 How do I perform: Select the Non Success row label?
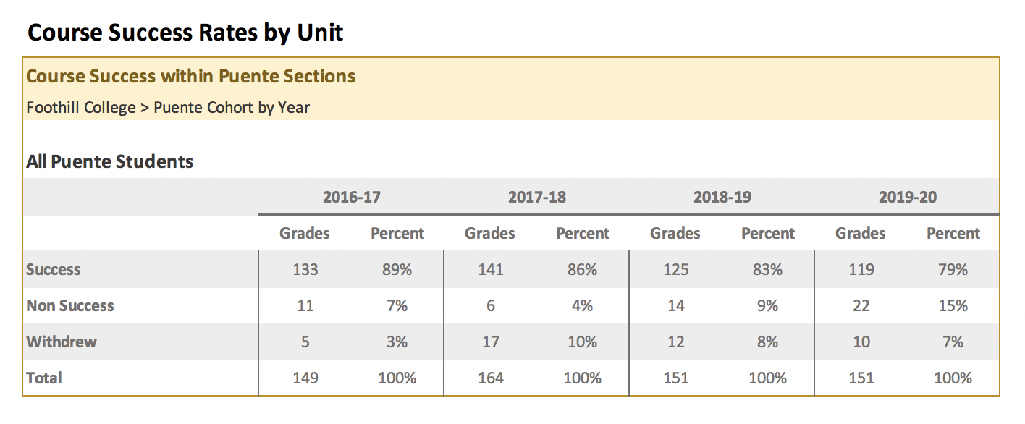click(70, 305)
